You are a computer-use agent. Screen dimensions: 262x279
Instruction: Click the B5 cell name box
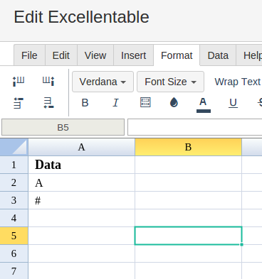click(63, 127)
